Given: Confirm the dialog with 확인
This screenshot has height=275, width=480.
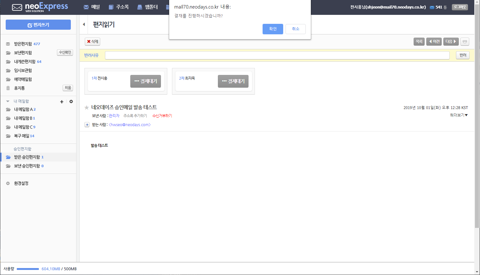Looking at the screenshot, I should pyautogui.click(x=273, y=29).
